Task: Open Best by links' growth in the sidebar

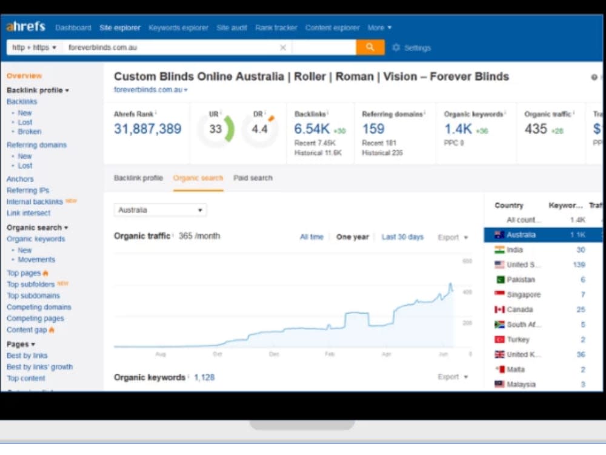Action: coord(39,367)
